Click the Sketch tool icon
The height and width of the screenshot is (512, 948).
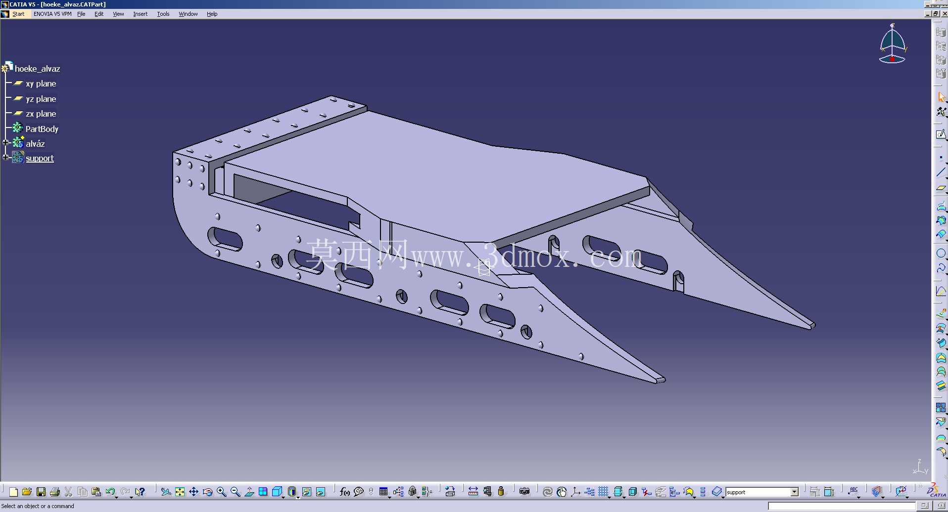pyautogui.click(x=941, y=134)
